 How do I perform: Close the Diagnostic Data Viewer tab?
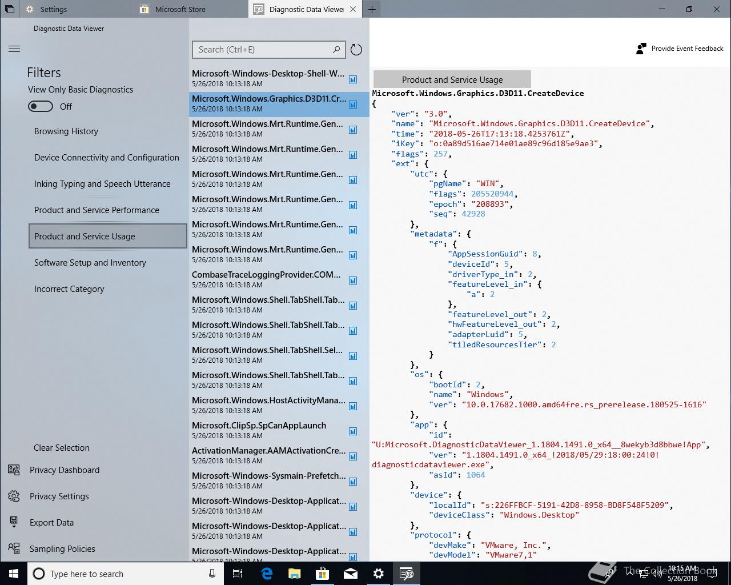click(353, 9)
